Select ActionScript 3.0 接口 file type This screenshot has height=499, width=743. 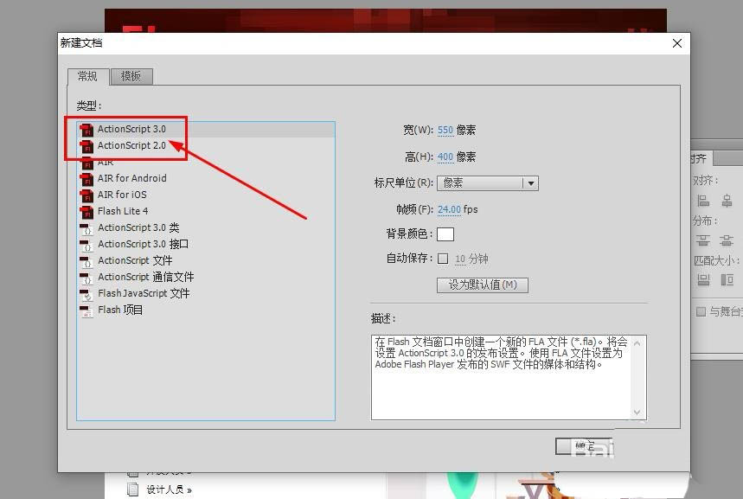click(x=206, y=244)
